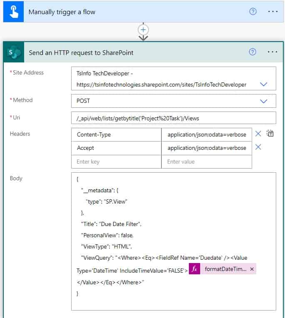
Task: Click the Content-Type header value field
Action: [x=207, y=135]
